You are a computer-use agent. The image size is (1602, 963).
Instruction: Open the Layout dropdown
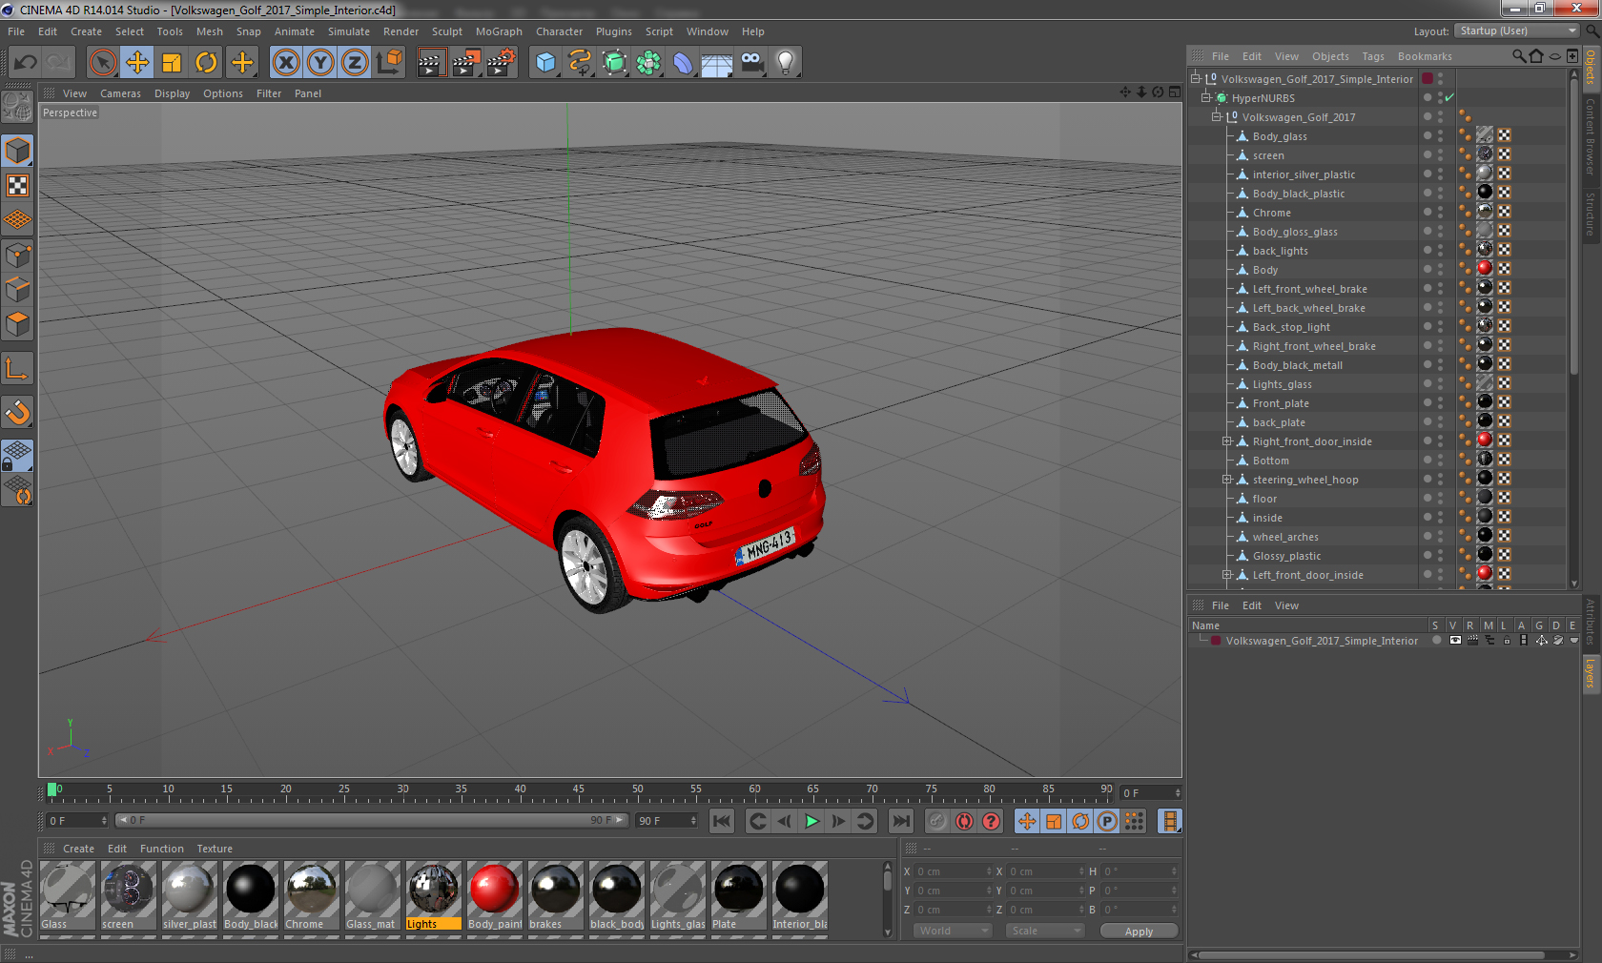click(1517, 31)
